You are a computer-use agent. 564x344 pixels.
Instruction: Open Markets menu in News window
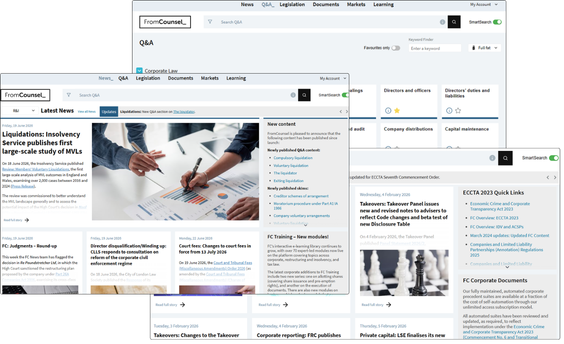210,78
